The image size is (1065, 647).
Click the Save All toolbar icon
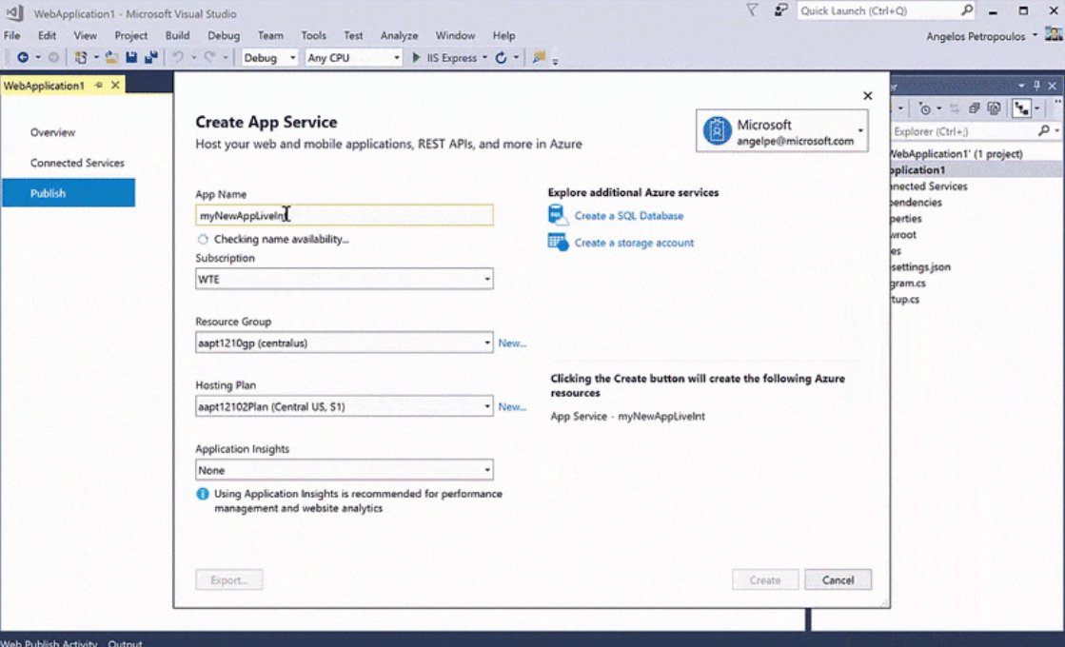(150, 58)
